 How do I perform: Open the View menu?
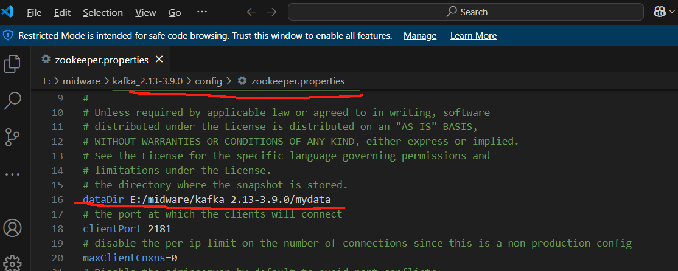(x=145, y=13)
